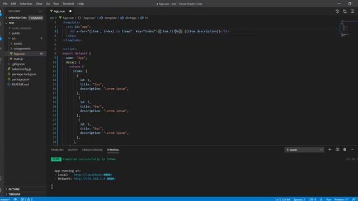This screenshot has width=358, height=201.
Task: Click div#app in the breadcrumb path
Action: (x=130, y=18)
